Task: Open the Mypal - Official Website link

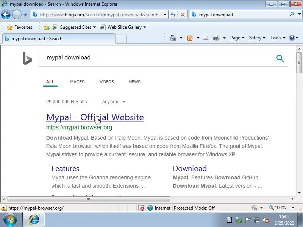Action: point(95,117)
